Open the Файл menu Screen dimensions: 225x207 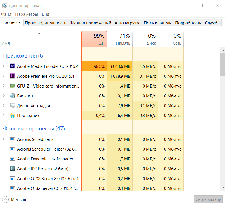coord(6,14)
